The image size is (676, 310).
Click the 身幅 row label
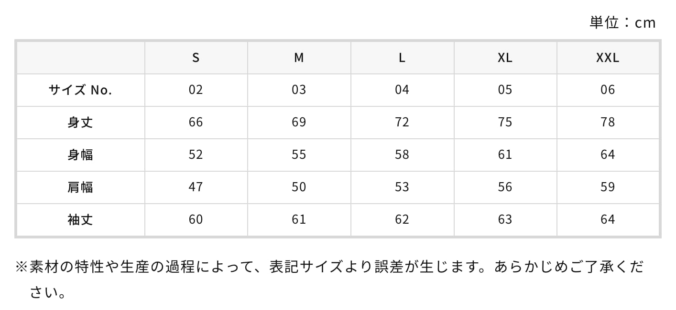(x=80, y=155)
